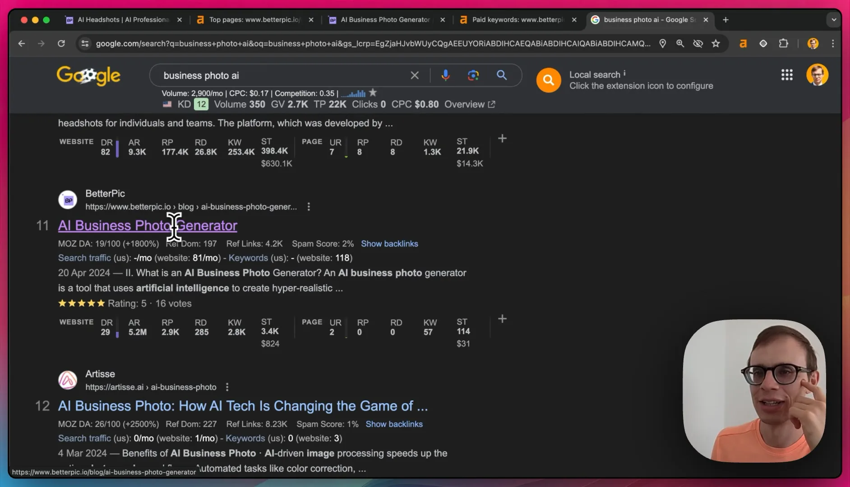This screenshot has width=850, height=487.
Task: Click the Google logo
Action: pos(88,76)
